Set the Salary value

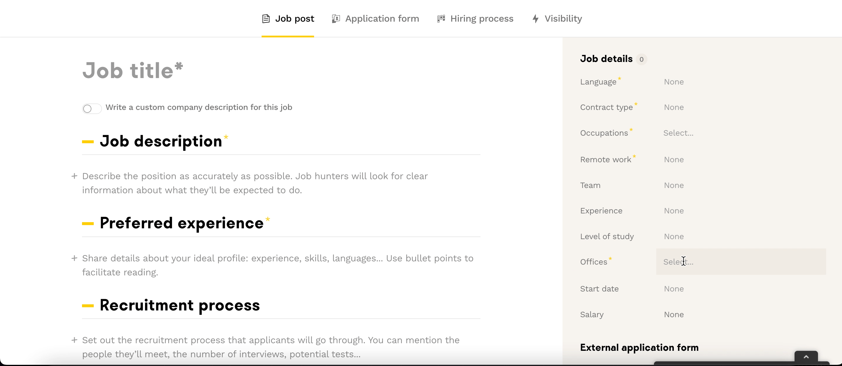[674, 315]
